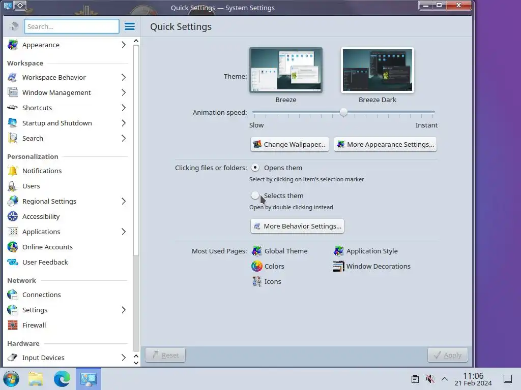Click the Workspace Behavior icon
521x390 pixels.
[13, 77]
